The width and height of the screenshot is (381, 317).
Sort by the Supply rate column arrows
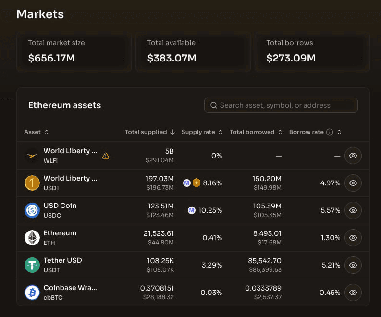click(x=221, y=132)
